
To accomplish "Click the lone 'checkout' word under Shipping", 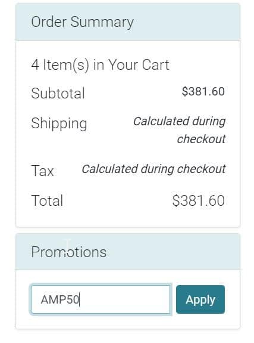I will click(x=201, y=139).
